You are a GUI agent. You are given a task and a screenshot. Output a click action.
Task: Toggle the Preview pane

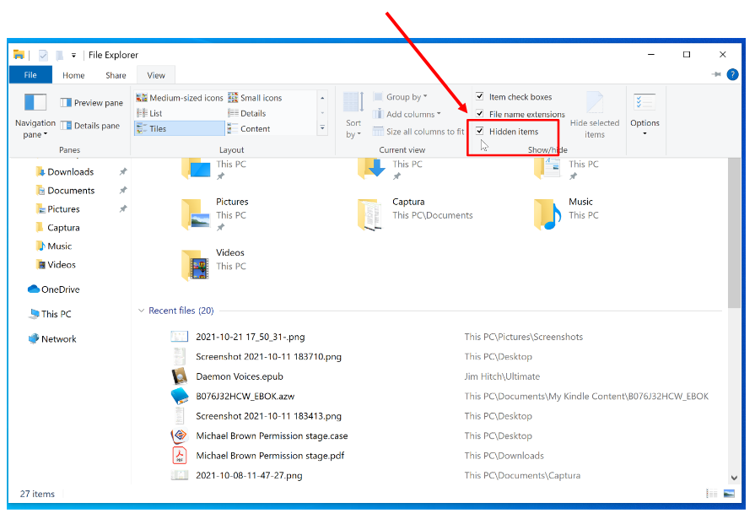[x=91, y=103]
